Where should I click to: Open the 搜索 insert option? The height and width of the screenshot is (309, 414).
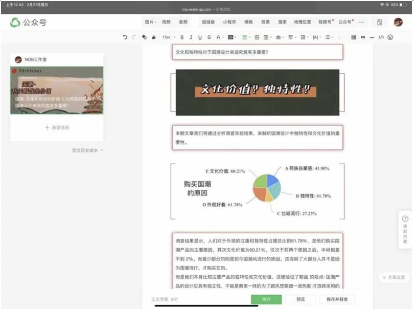(282, 22)
